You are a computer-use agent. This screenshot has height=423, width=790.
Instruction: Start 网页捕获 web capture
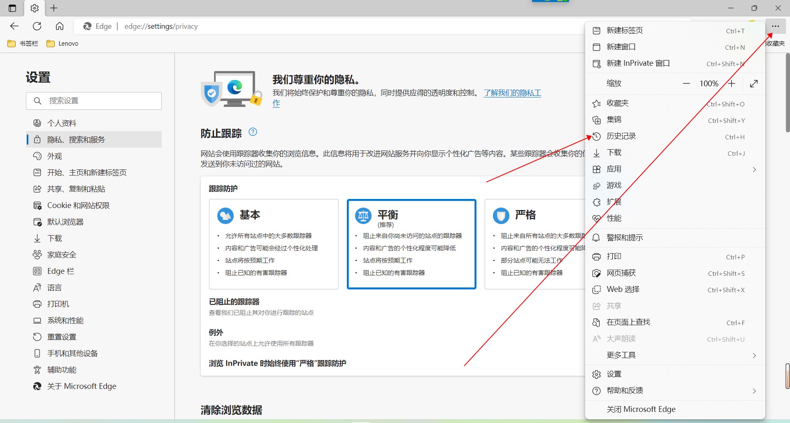[x=675, y=273]
